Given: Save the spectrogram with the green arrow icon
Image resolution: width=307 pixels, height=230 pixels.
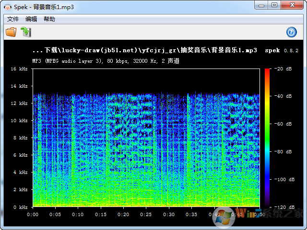Looking at the screenshot, I should pyautogui.click(x=26, y=32).
